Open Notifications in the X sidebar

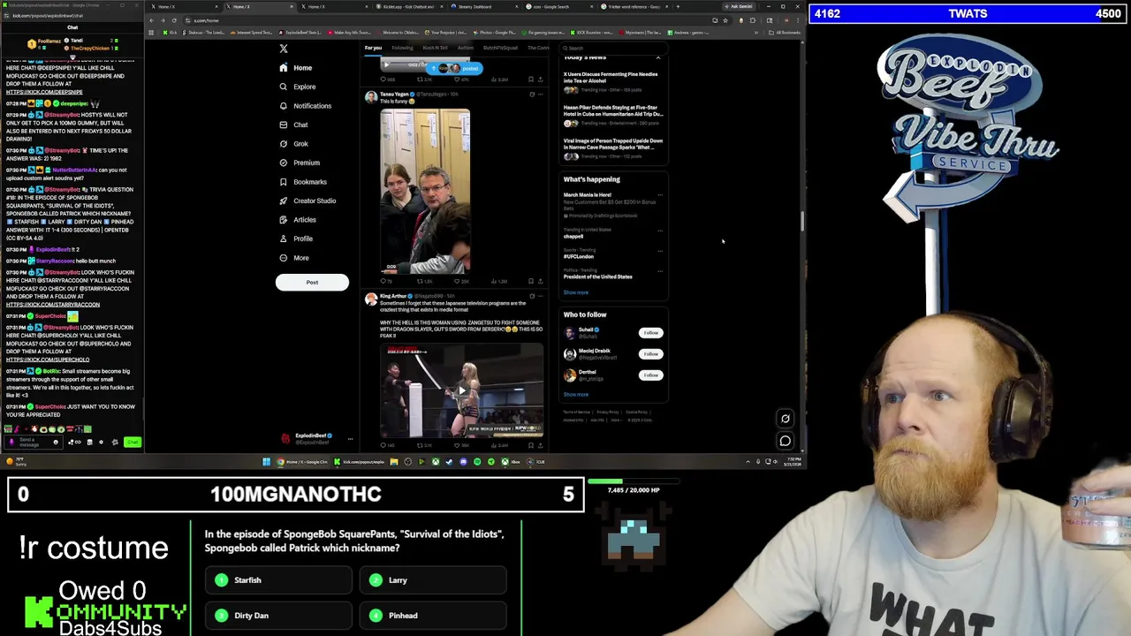[305, 106]
